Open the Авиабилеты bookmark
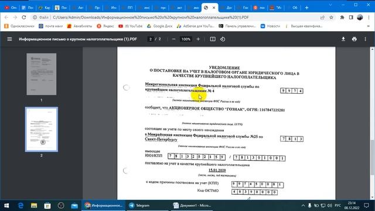The image size is (375, 211). pos(80,26)
